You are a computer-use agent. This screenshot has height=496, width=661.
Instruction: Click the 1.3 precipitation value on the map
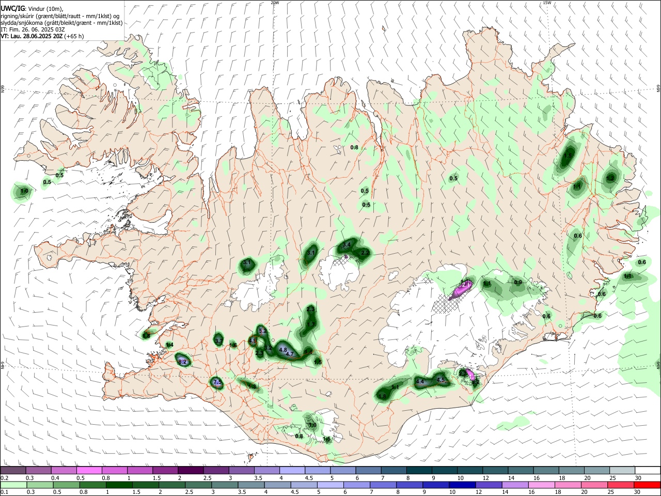(x=252, y=386)
